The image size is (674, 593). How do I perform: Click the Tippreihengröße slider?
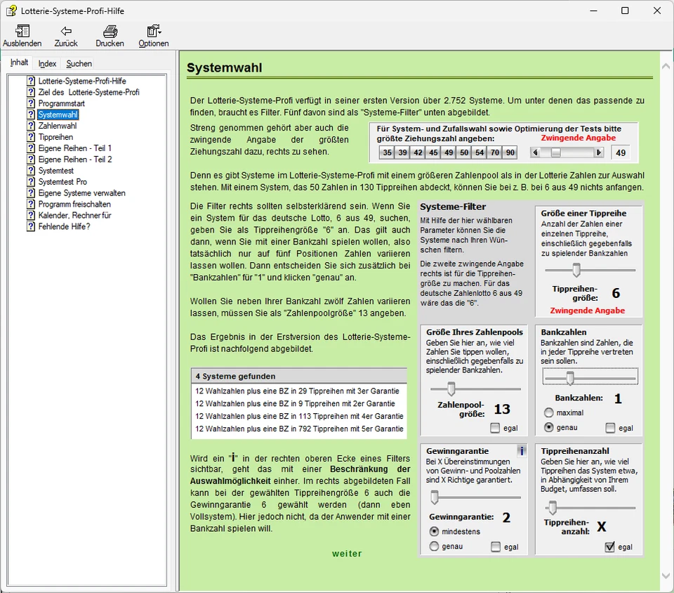tap(576, 270)
